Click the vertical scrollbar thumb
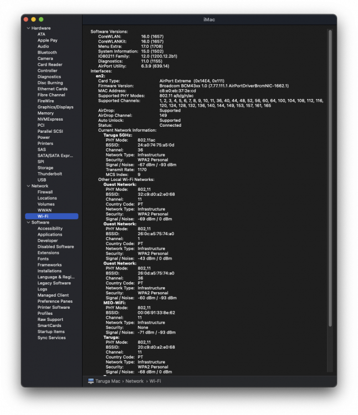This screenshot has height=415, width=358. click(x=330, y=178)
